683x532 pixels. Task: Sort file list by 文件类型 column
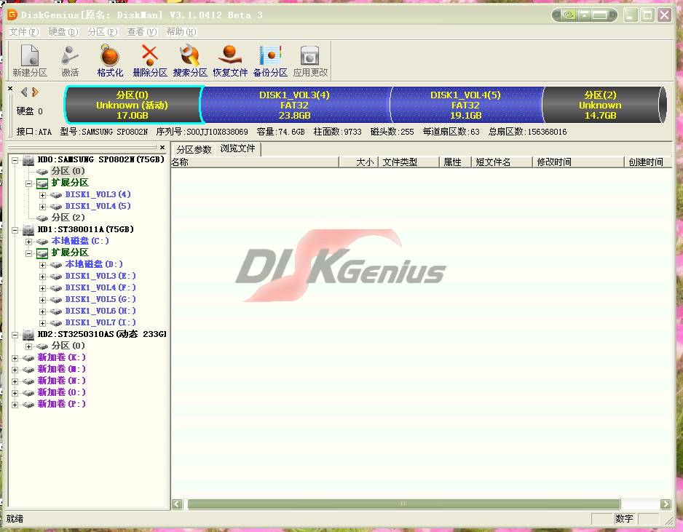pyautogui.click(x=408, y=162)
